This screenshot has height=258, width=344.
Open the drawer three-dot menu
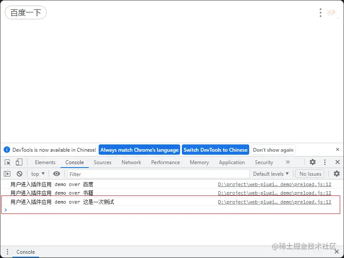pos(7,252)
